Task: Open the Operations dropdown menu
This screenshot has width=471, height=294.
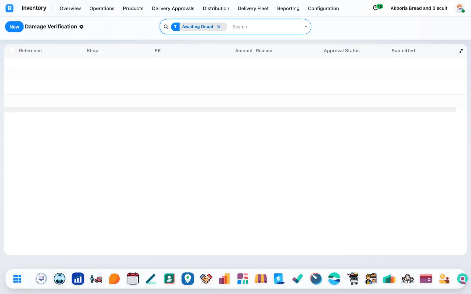Action: point(102,8)
